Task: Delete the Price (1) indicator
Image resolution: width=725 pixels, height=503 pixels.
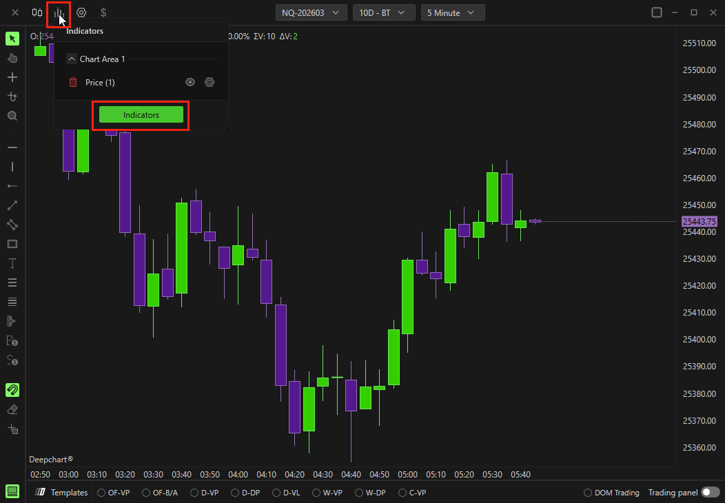Action: [x=73, y=83]
